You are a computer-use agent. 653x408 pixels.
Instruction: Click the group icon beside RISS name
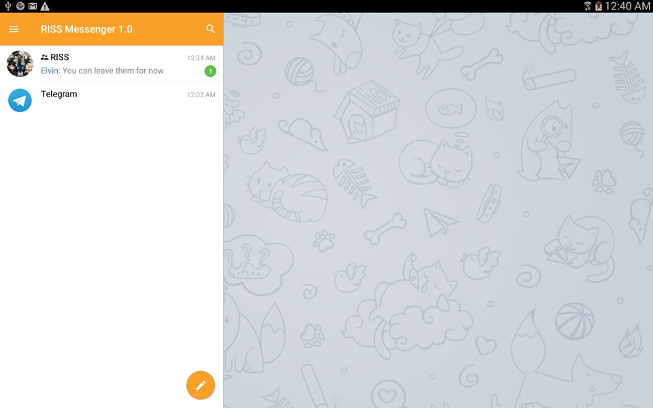click(x=45, y=57)
